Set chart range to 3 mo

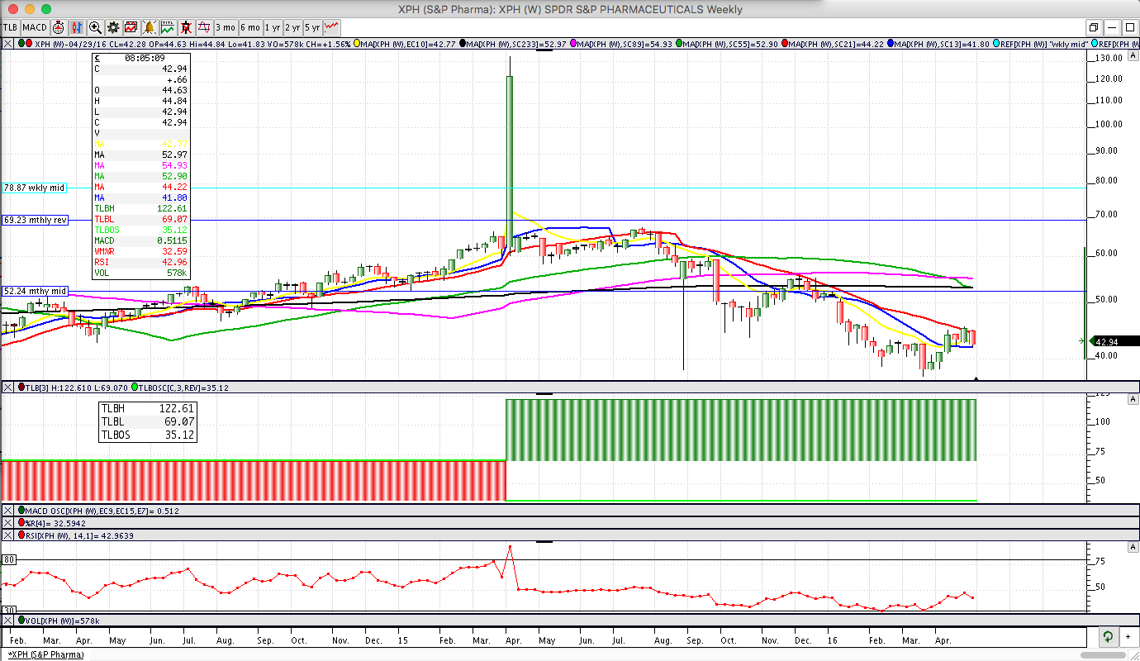point(226,27)
